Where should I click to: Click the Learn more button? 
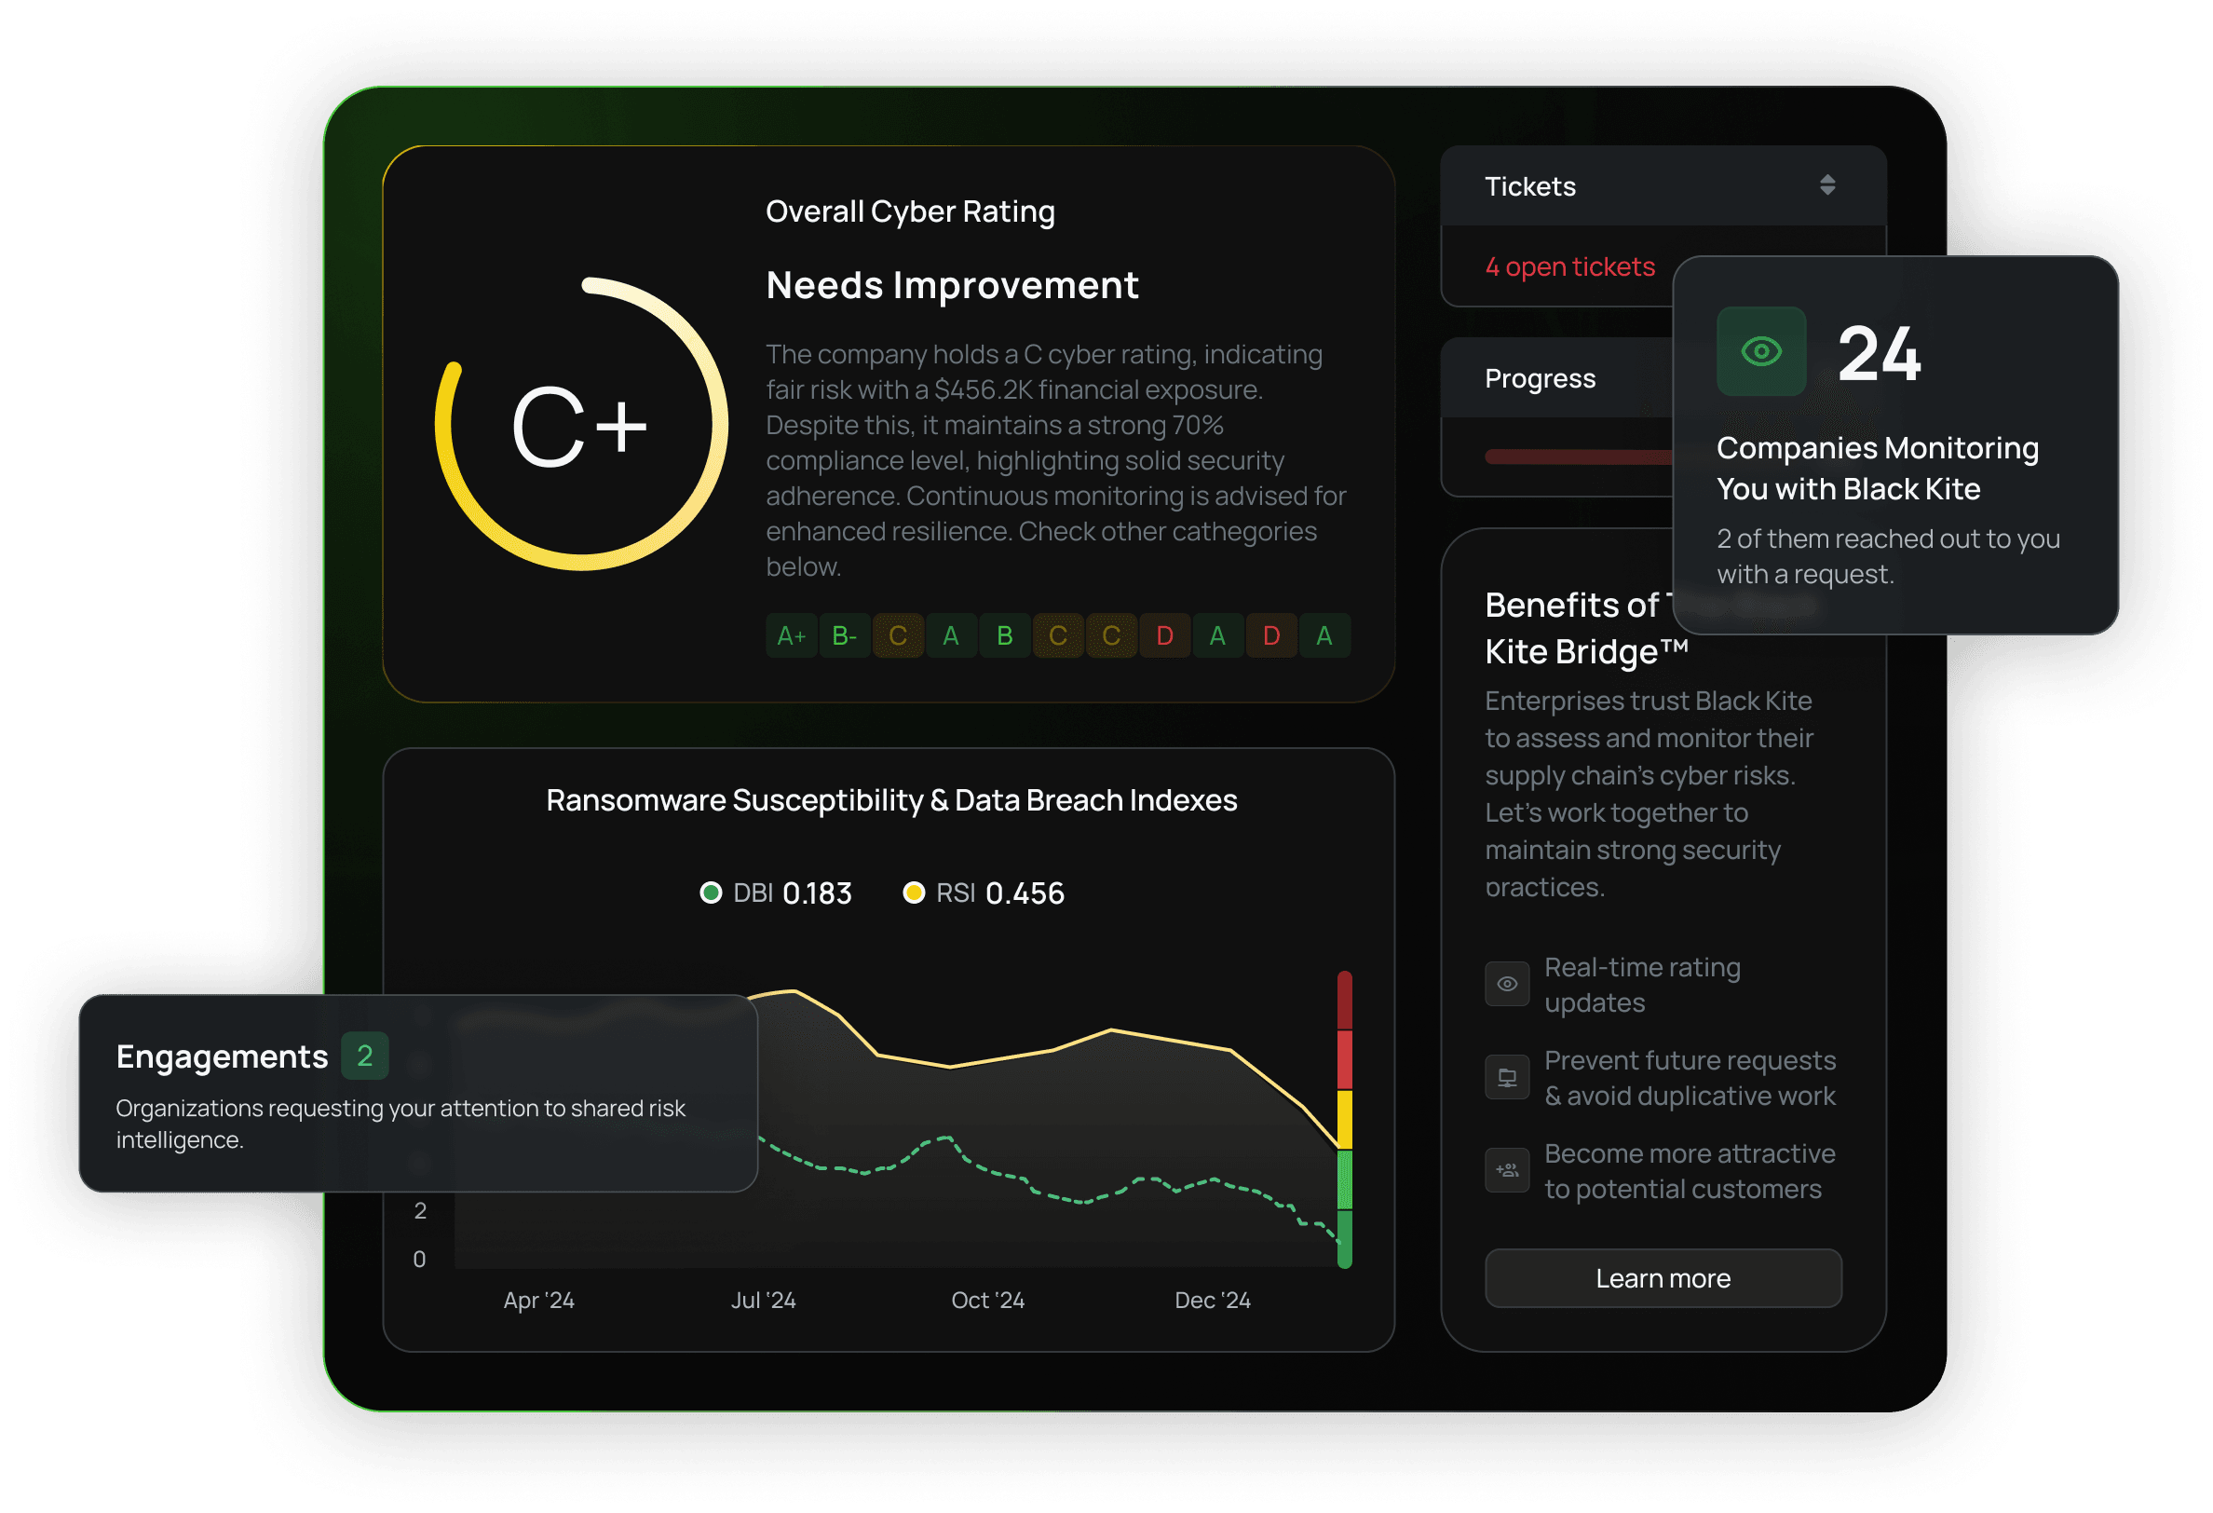click(x=1663, y=1277)
